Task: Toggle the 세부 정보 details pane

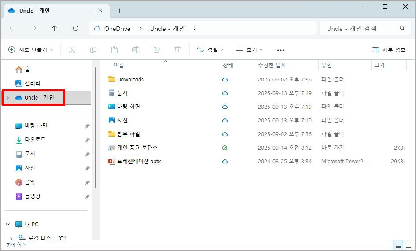Action: point(389,50)
